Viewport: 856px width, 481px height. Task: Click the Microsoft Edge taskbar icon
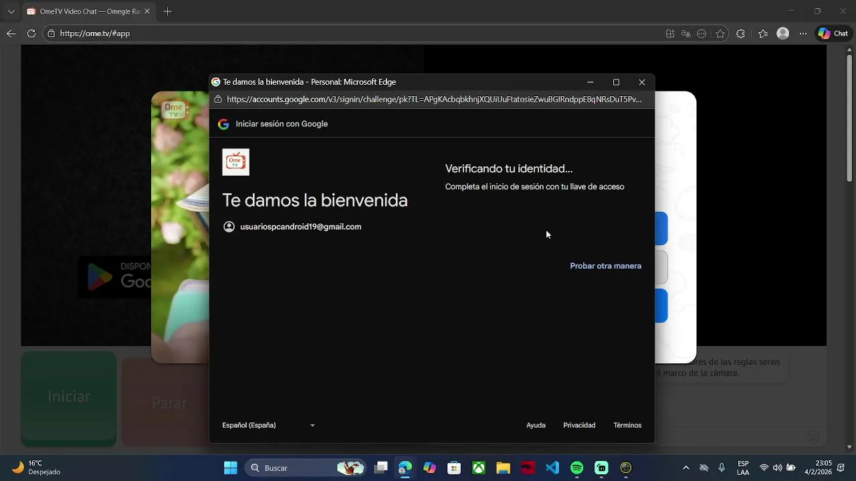pyautogui.click(x=405, y=468)
